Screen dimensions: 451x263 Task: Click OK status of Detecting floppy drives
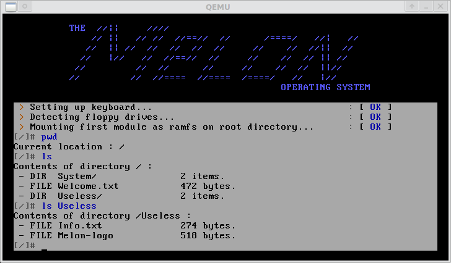click(x=375, y=117)
